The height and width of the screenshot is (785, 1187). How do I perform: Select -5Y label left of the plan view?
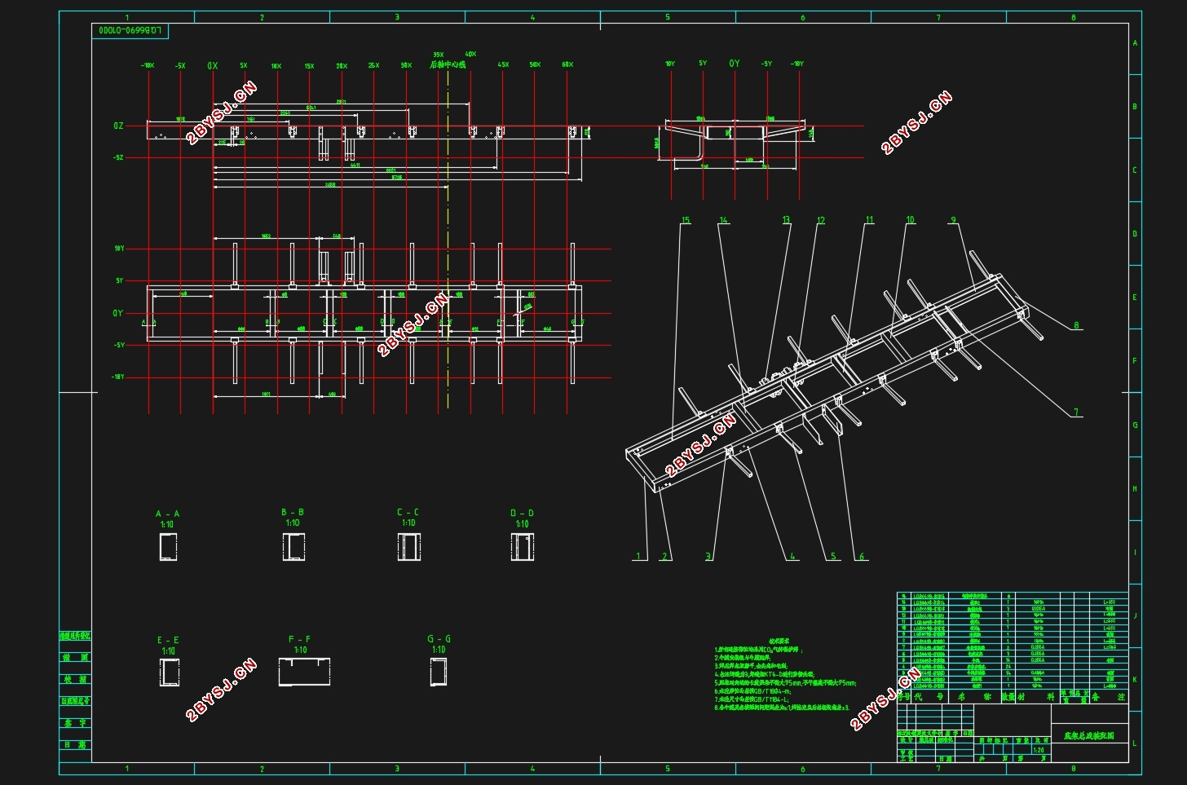[x=119, y=345]
